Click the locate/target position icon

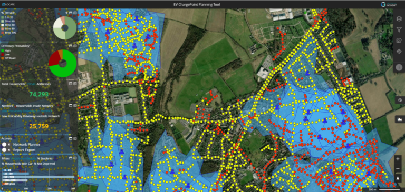pos(399,52)
